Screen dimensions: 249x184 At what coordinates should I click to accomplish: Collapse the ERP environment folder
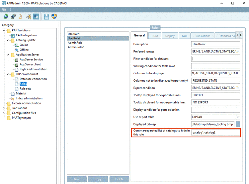(x=8, y=74)
